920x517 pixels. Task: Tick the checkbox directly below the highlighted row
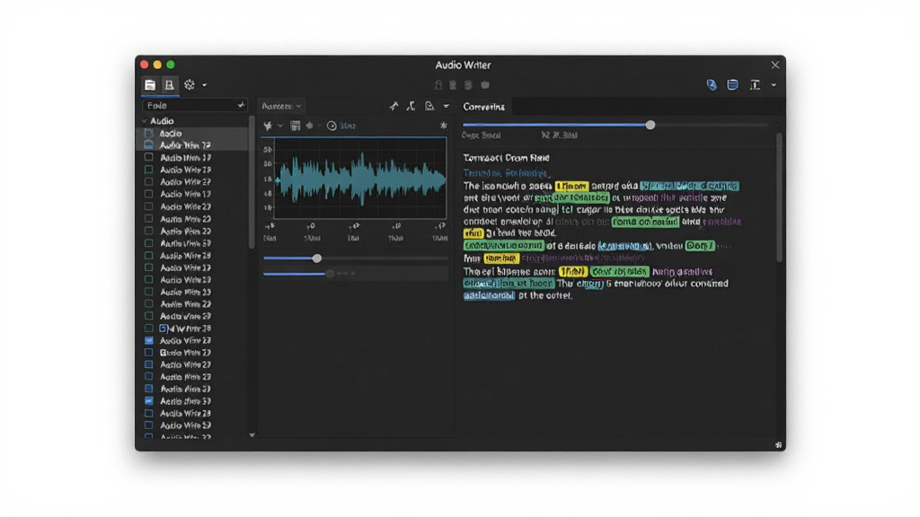coord(149,158)
